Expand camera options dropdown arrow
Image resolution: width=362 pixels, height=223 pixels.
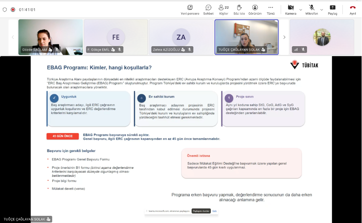pos(301,10)
